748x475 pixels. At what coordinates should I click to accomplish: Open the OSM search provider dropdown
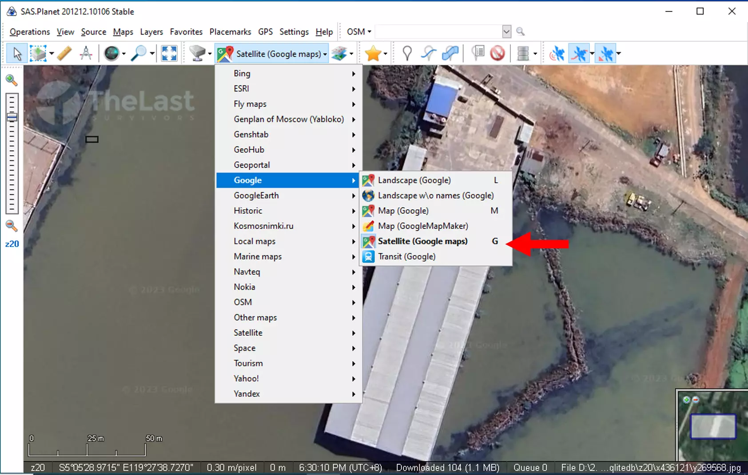coord(359,32)
